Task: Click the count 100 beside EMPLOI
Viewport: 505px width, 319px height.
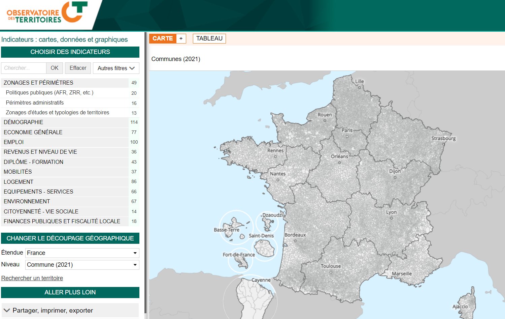Action: click(x=134, y=142)
